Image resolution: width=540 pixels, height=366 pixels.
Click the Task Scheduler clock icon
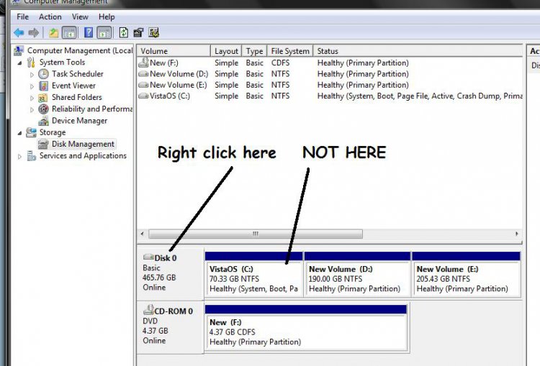coord(43,74)
